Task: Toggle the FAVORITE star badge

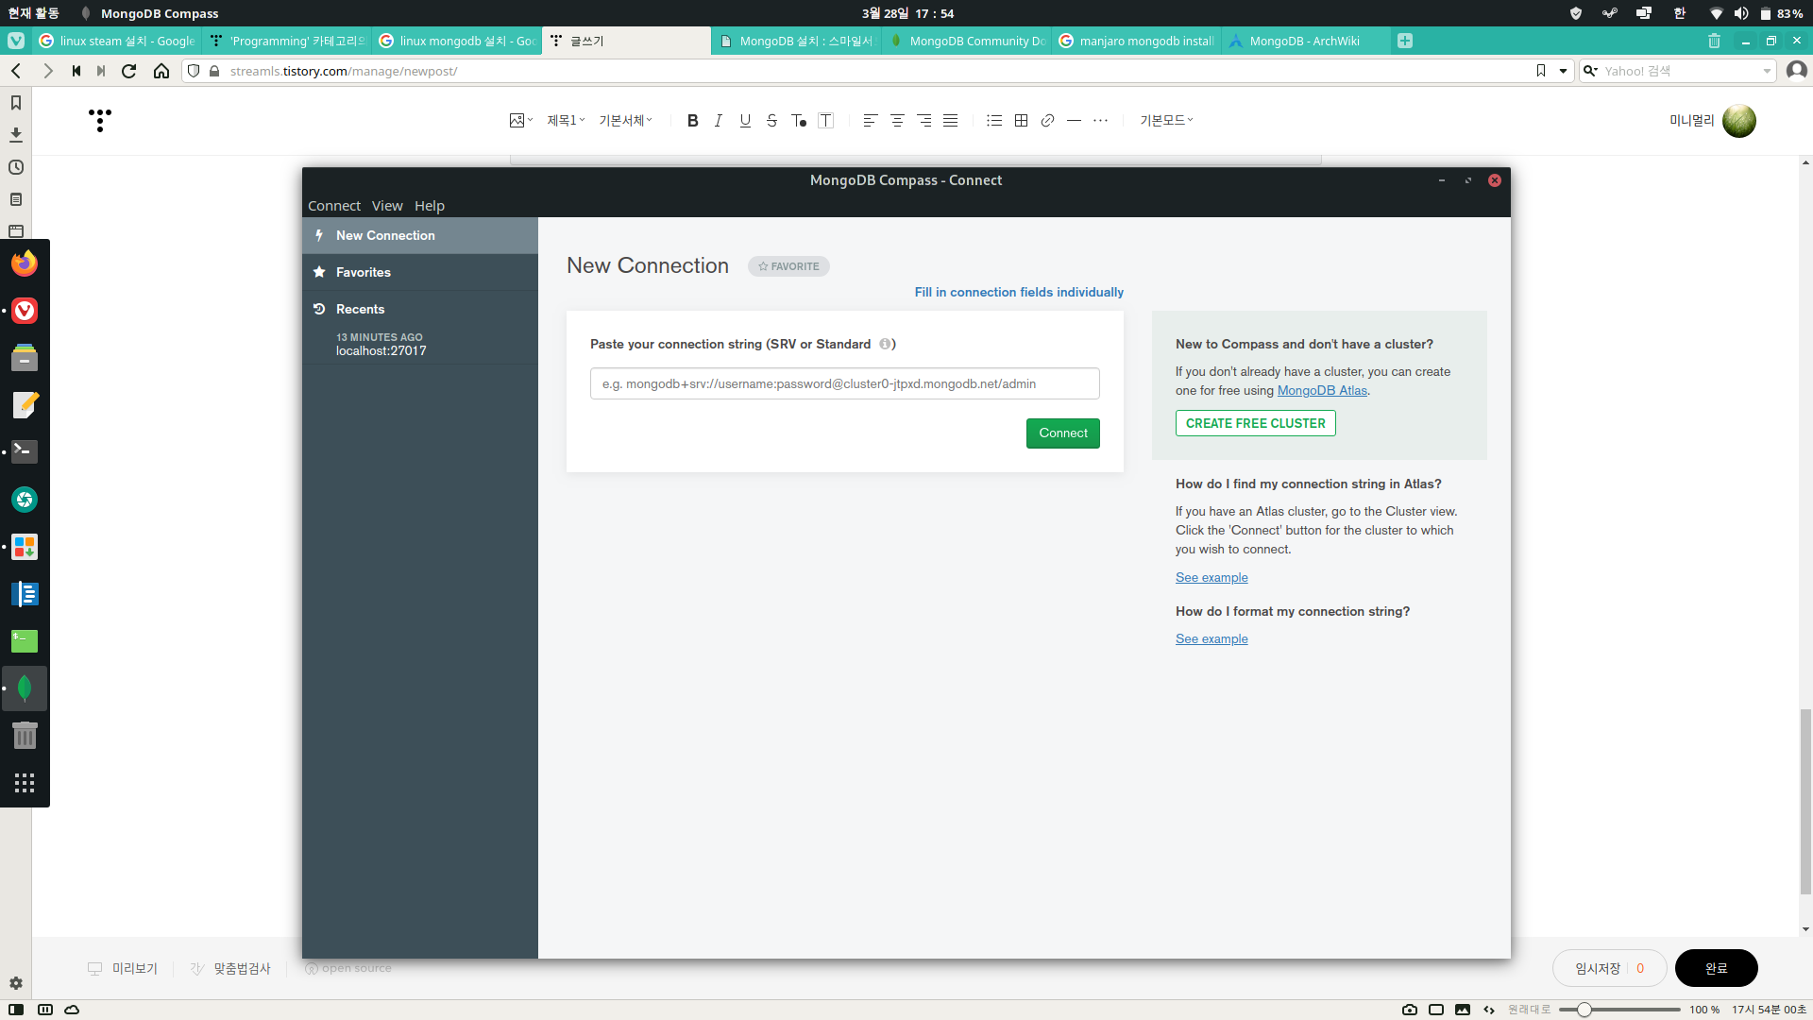Action: point(788,266)
